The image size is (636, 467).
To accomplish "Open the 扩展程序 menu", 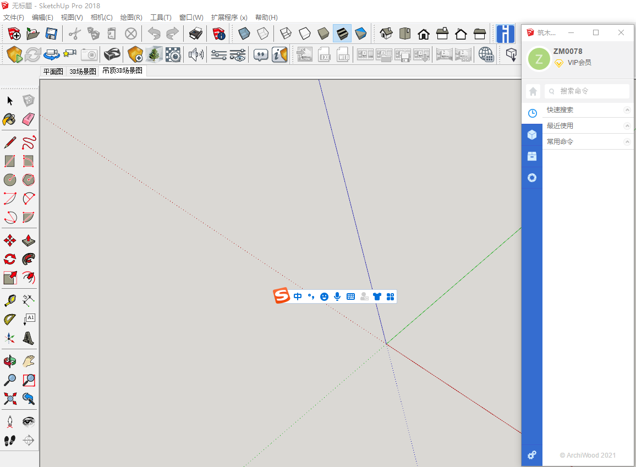I will point(229,18).
